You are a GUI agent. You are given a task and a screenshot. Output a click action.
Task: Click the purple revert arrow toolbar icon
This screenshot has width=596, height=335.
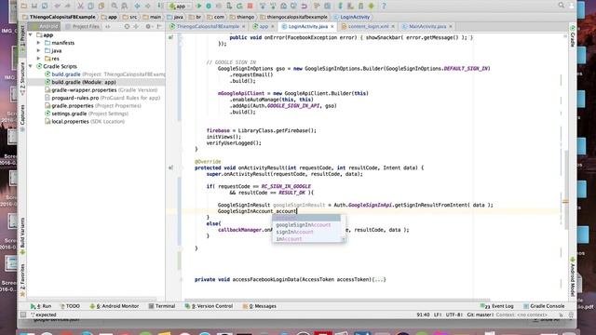tap(305, 6)
